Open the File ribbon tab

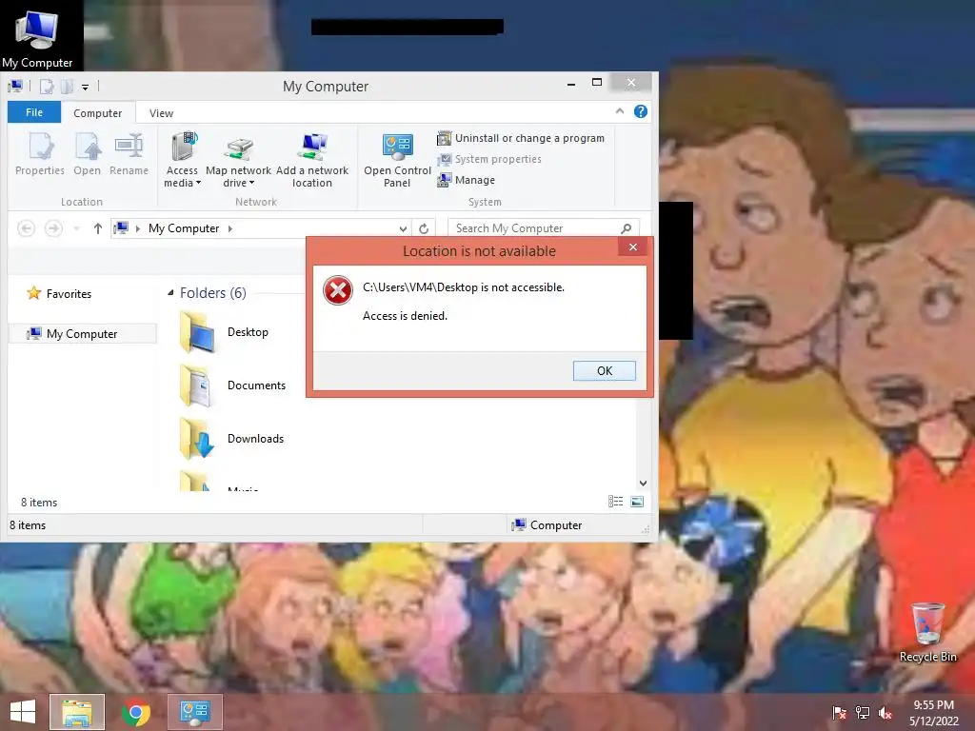coord(34,112)
